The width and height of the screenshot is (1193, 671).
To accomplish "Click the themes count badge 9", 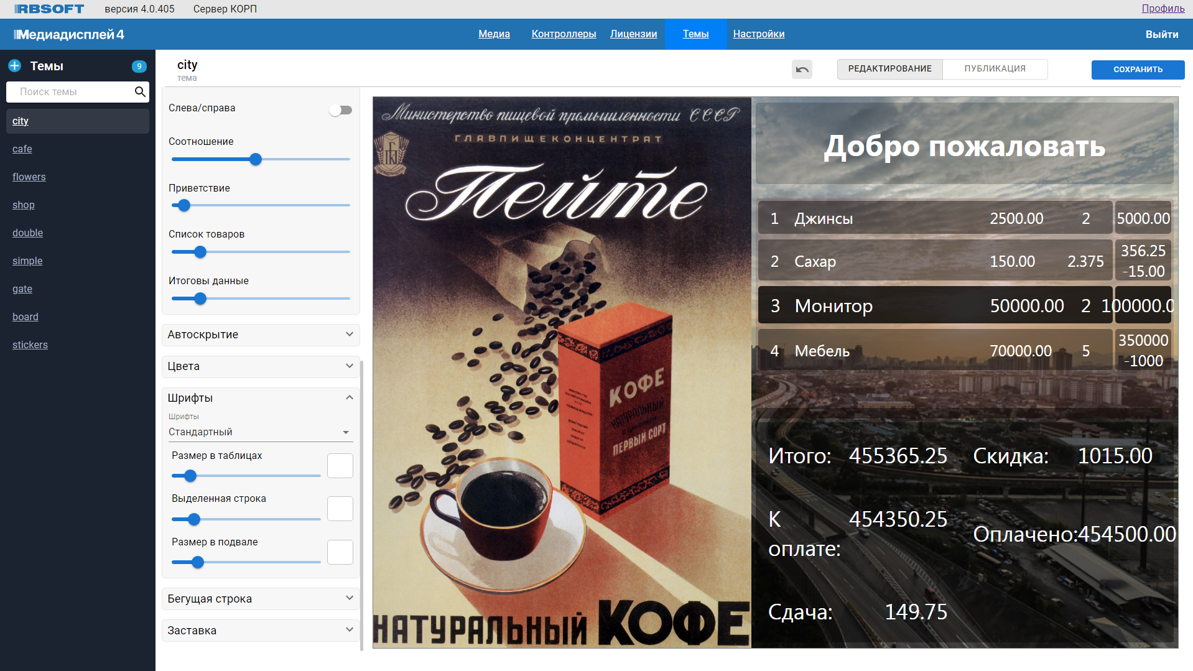I will coord(139,66).
